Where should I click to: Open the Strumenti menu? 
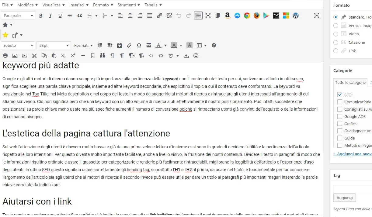[x=129, y=5]
